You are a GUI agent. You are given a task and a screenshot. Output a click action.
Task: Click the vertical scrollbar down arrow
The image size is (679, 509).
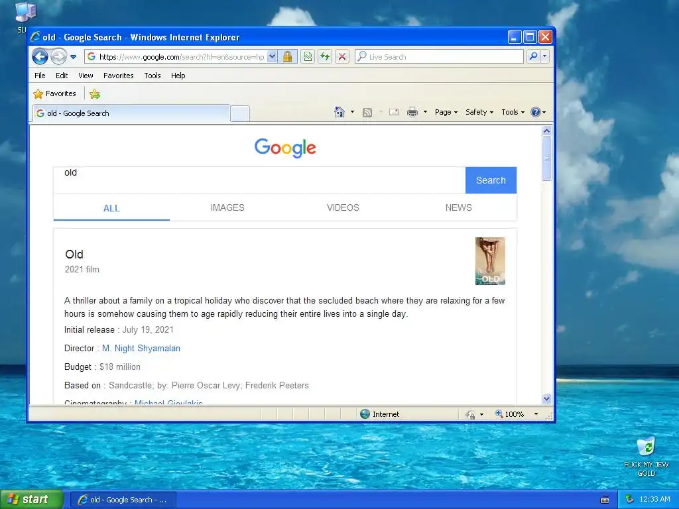pos(546,398)
